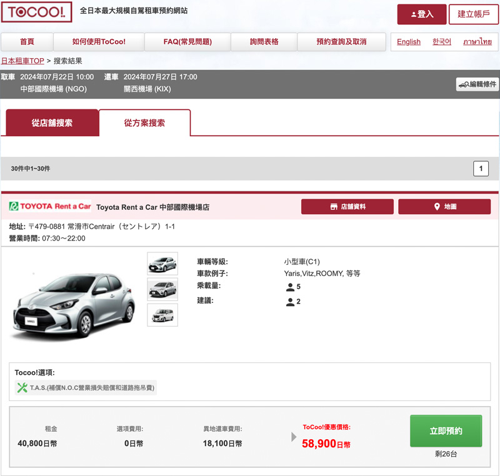
Task: Select first Yaris thumbnail image
Action: [162, 264]
